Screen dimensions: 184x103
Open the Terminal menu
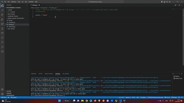[x=31, y=2]
